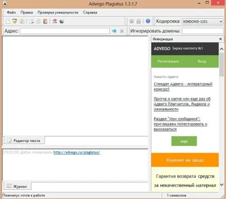
Task: Click the Гарантия возврата средств text
Action: (x=185, y=176)
